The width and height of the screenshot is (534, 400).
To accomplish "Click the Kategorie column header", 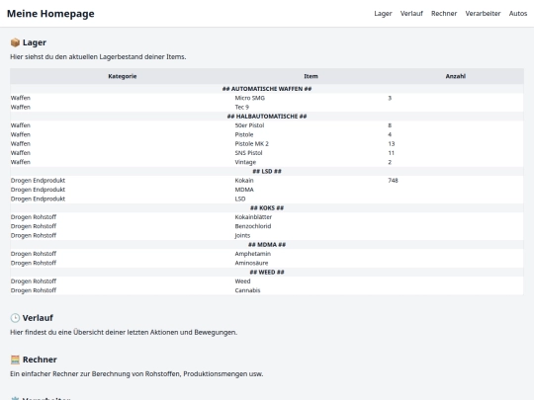I will click(x=123, y=76).
